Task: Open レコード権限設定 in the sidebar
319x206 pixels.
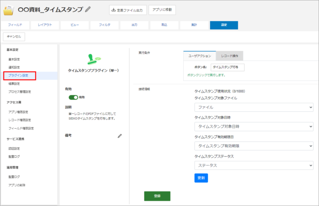Action: [20, 120]
